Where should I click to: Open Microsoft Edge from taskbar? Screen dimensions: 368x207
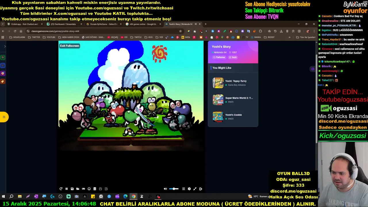pos(125,197)
